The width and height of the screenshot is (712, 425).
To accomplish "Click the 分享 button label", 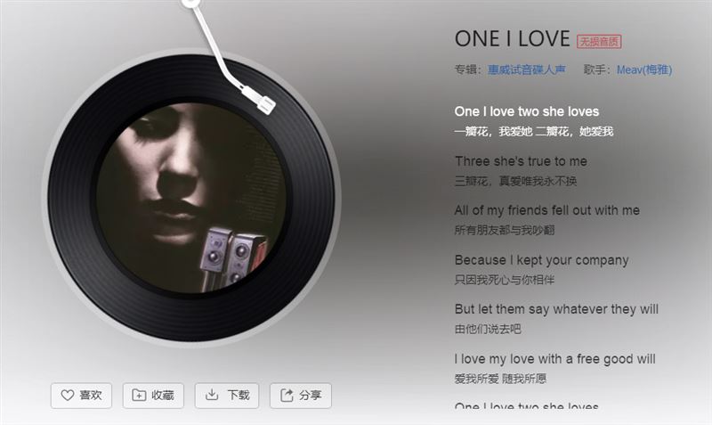I will click(x=311, y=395).
